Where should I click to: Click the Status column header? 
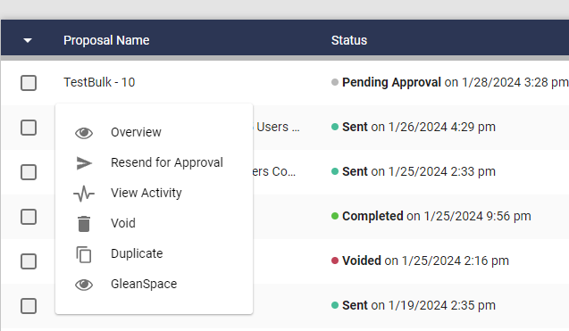[x=349, y=40]
